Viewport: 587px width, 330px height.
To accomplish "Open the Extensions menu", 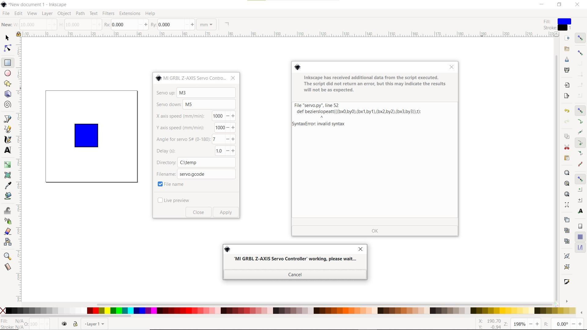I will click(130, 13).
